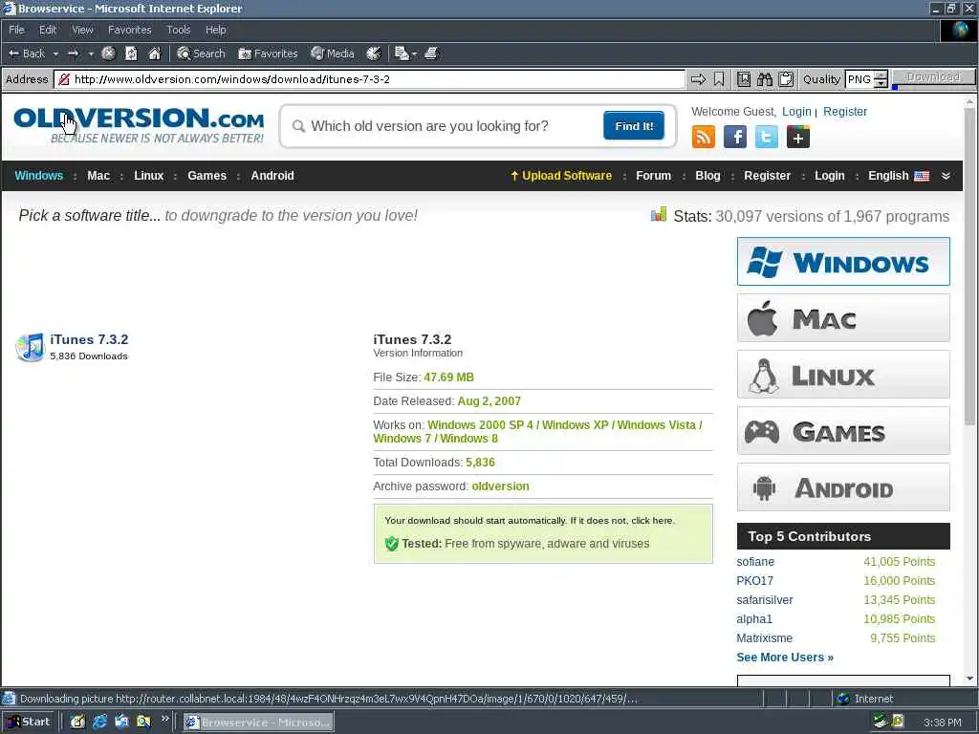Open the File menu
This screenshot has width=979, height=734.
point(16,30)
